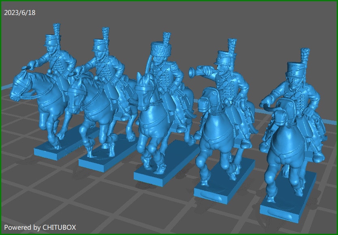Viewport: 338px width, 235px height.
Task: Click the Powered by CHITUBOX watermark
Action: (41, 227)
